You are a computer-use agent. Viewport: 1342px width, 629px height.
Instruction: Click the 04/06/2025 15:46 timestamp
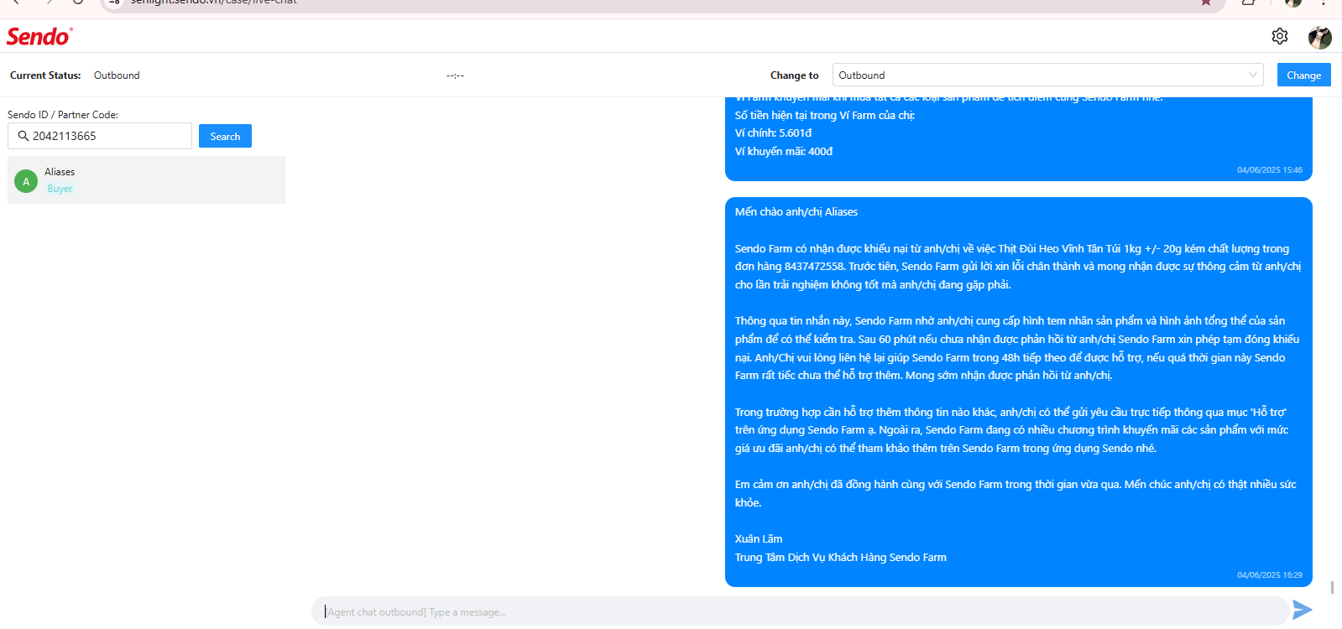click(1269, 170)
